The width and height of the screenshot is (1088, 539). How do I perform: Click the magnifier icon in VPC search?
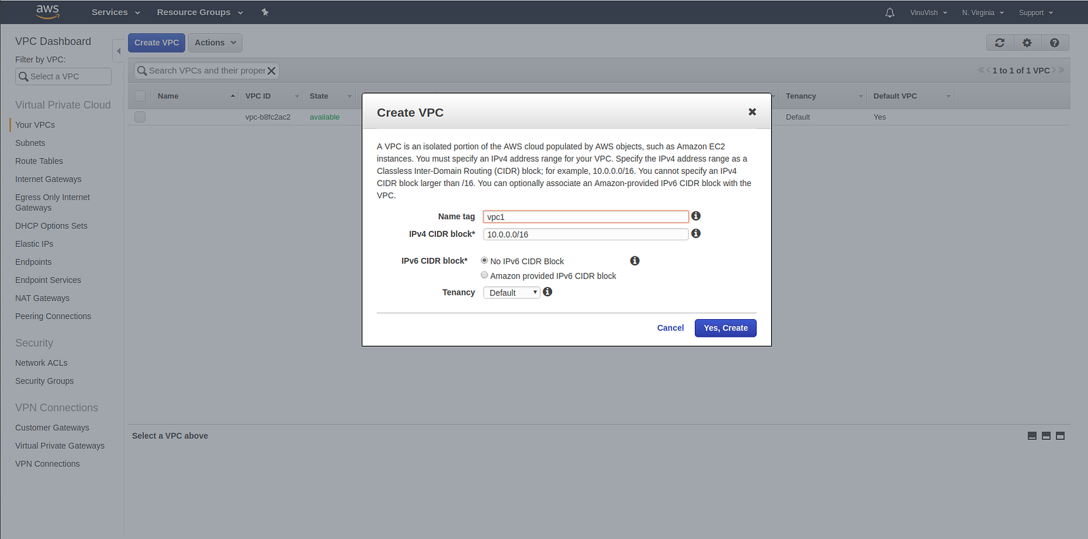click(x=142, y=71)
